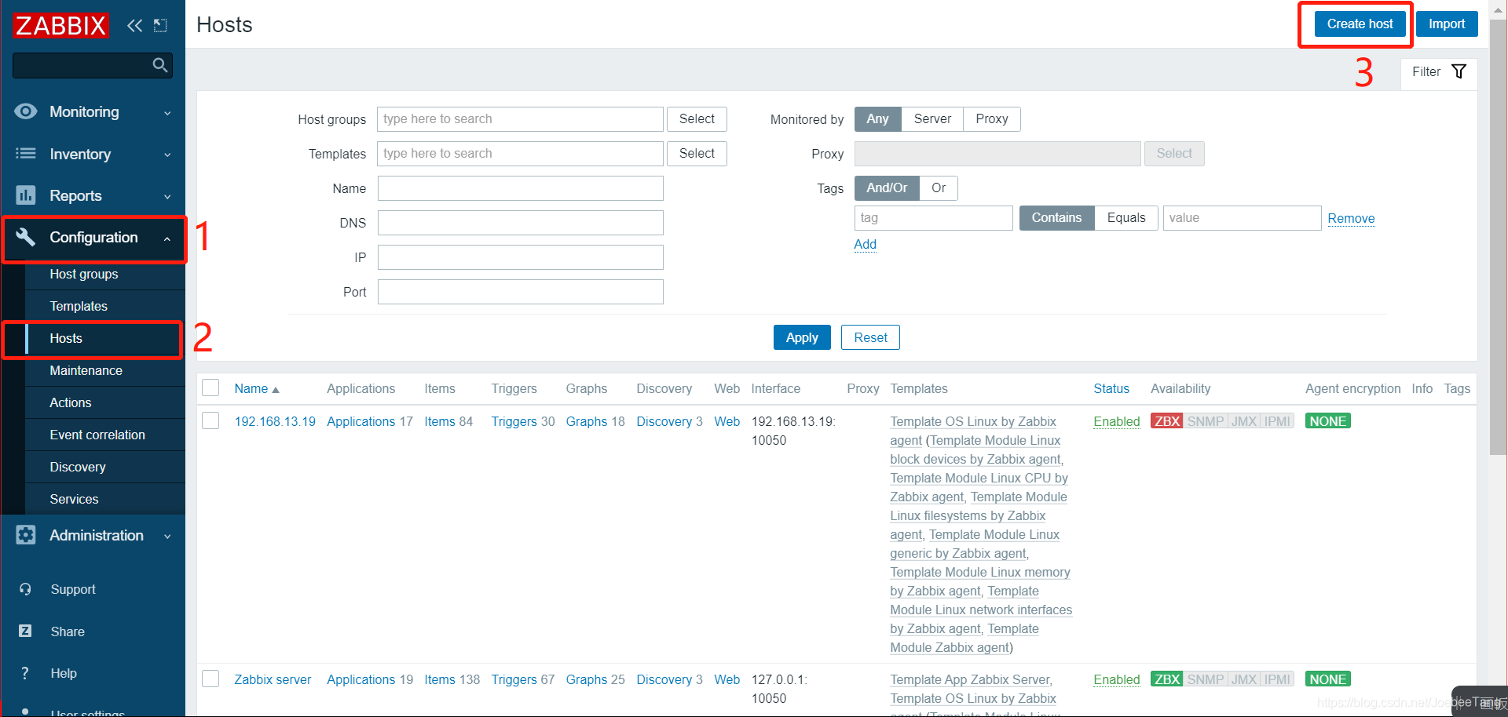Select Equals tag operator

[x=1126, y=218]
